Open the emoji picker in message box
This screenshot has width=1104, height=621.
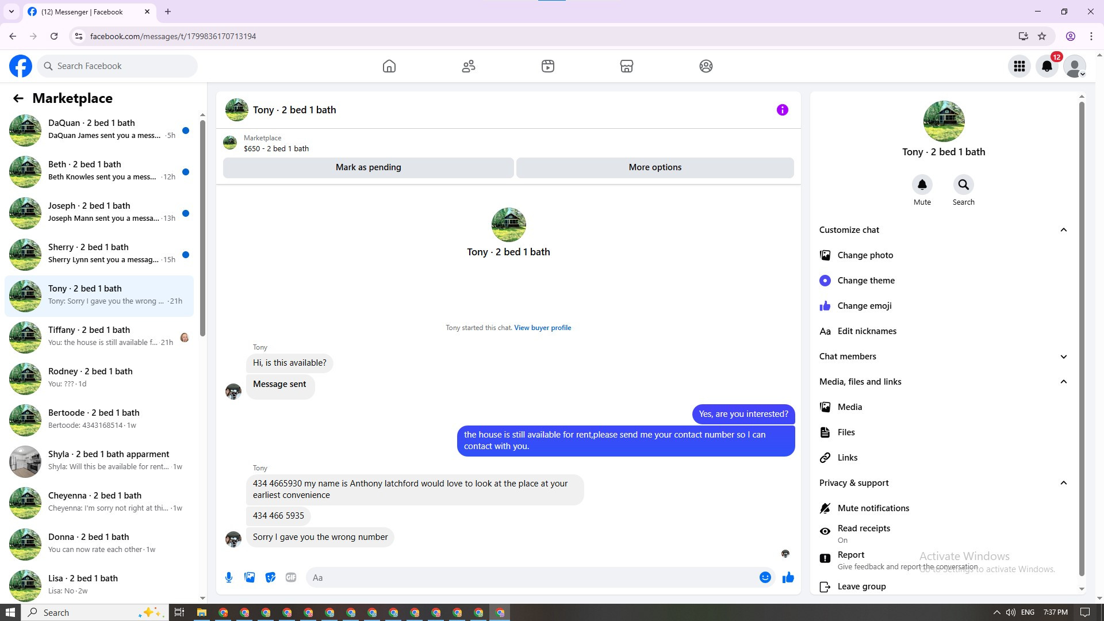click(x=765, y=577)
